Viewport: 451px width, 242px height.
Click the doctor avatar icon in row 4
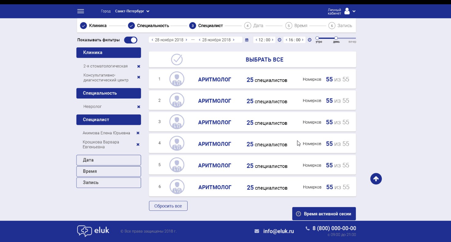pyautogui.click(x=177, y=143)
